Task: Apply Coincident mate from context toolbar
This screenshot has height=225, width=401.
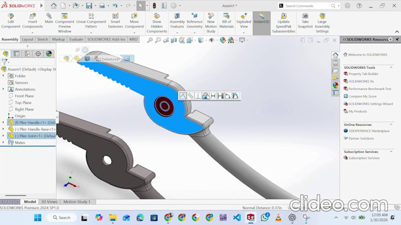Action: [183, 96]
